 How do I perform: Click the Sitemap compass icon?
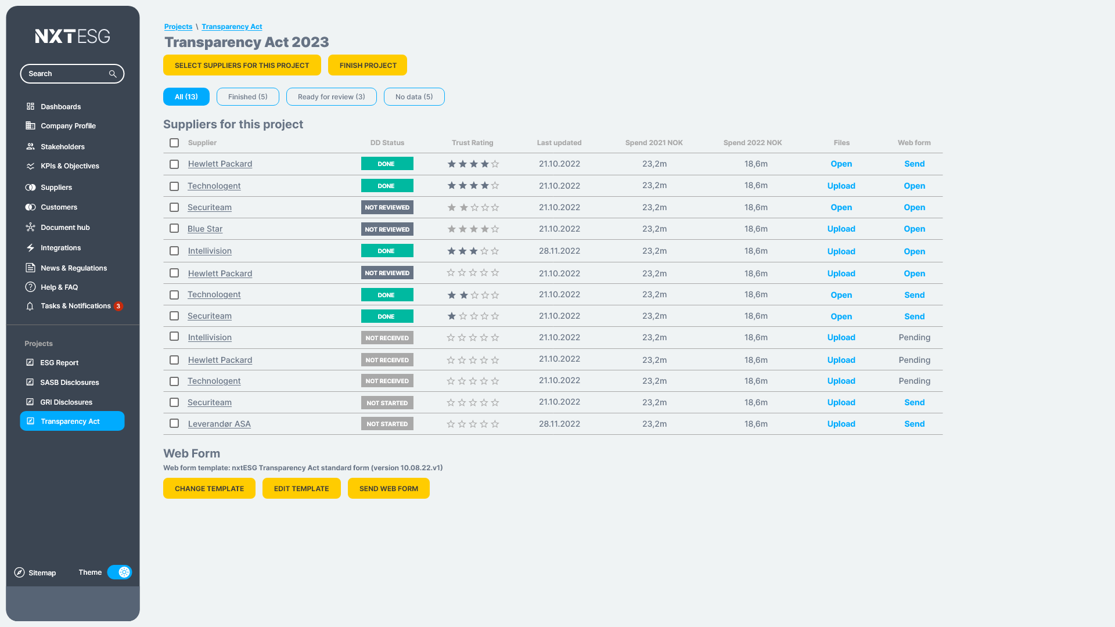[x=19, y=572]
